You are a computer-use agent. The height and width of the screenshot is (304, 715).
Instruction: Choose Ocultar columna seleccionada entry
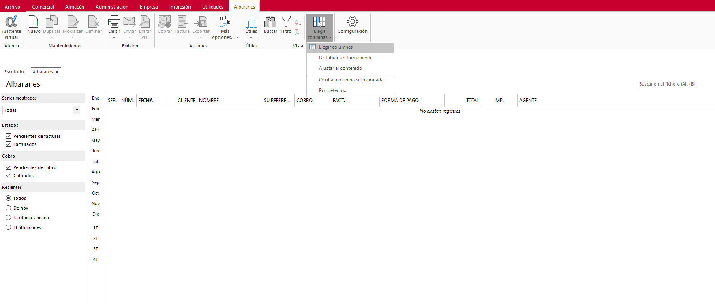click(351, 80)
